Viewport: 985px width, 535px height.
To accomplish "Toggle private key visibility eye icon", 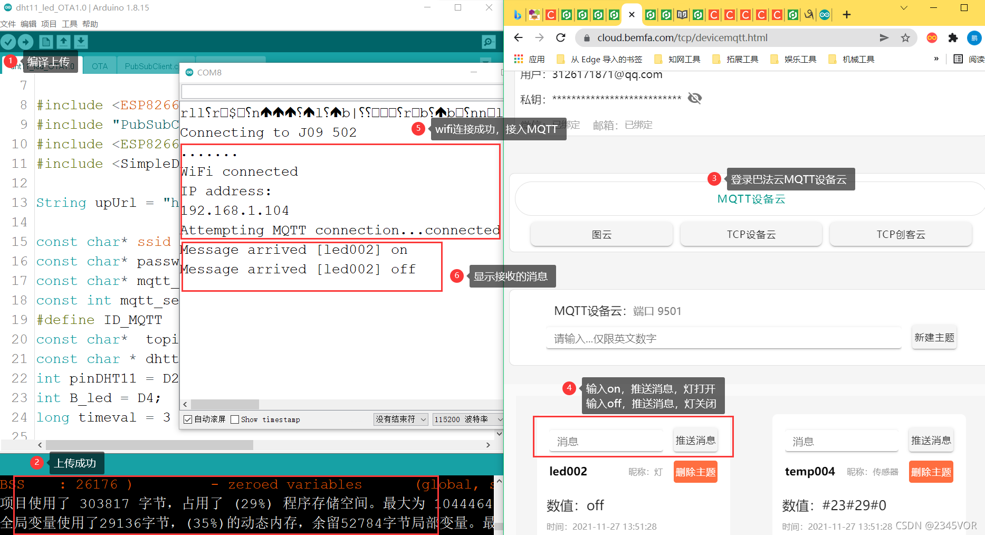I will coord(695,98).
